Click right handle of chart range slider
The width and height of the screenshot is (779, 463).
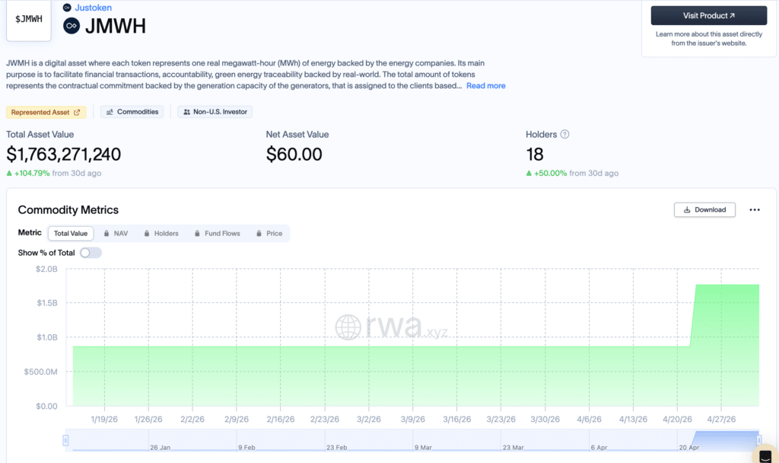click(x=758, y=440)
